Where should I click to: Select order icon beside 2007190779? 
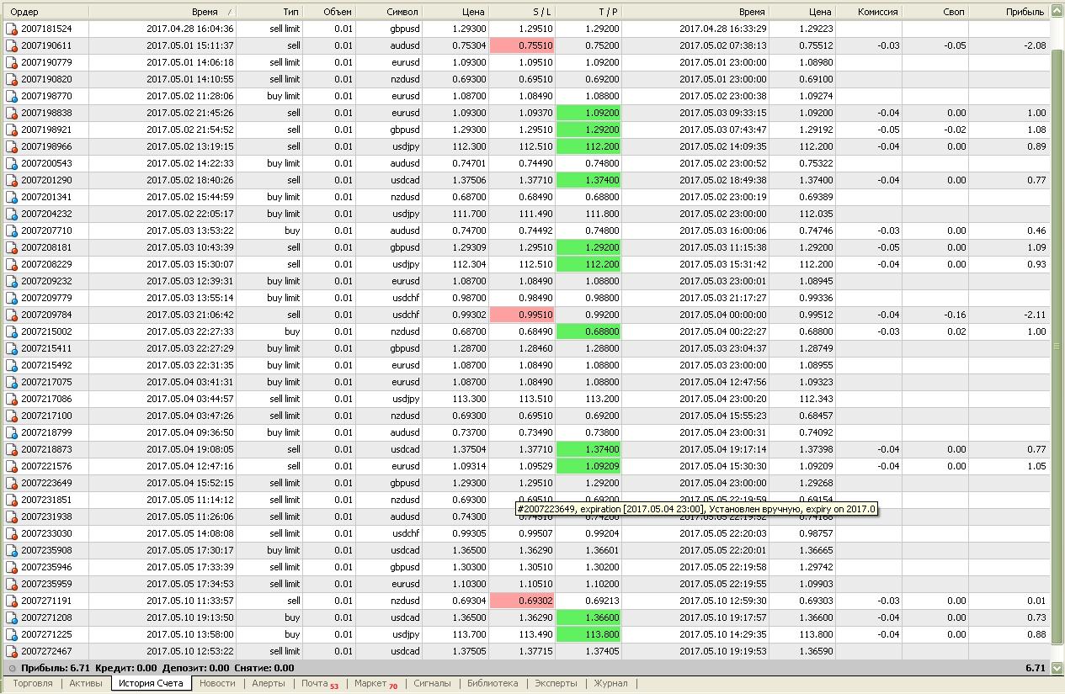coord(12,62)
